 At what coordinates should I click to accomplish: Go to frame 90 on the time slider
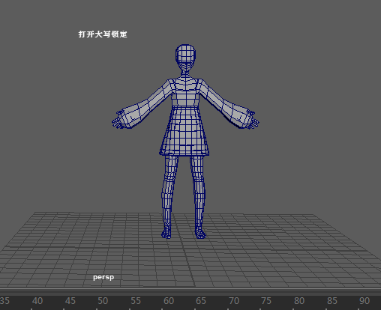pos(364,301)
